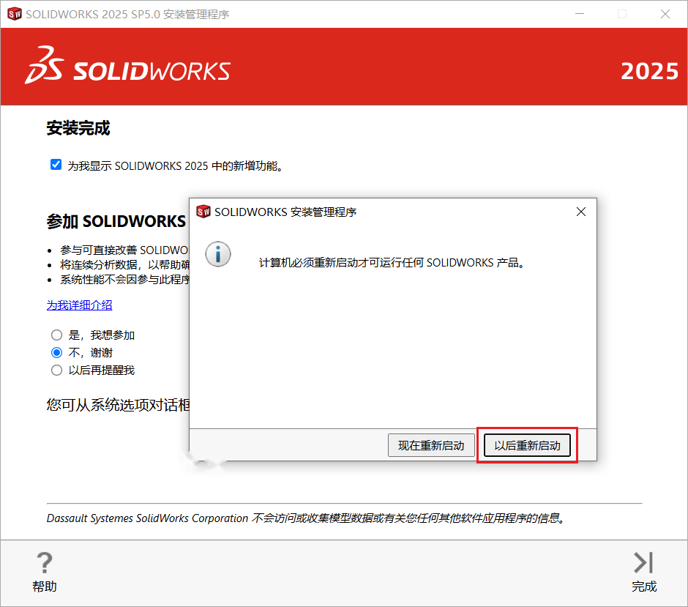Click the 完成 finish arrow icon
This screenshot has width=688, height=607.
[x=643, y=562]
